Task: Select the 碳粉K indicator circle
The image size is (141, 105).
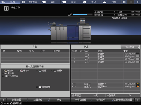Action: tap(52, 71)
